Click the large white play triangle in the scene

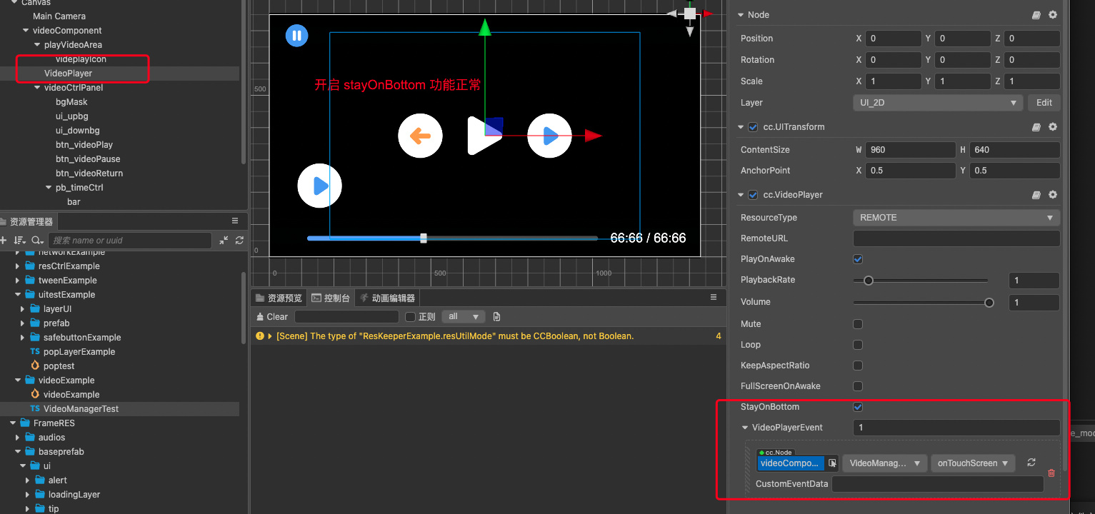[483, 135]
